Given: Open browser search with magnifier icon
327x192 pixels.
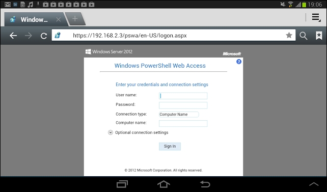Looking at the screenshot, I should [304, 36].
